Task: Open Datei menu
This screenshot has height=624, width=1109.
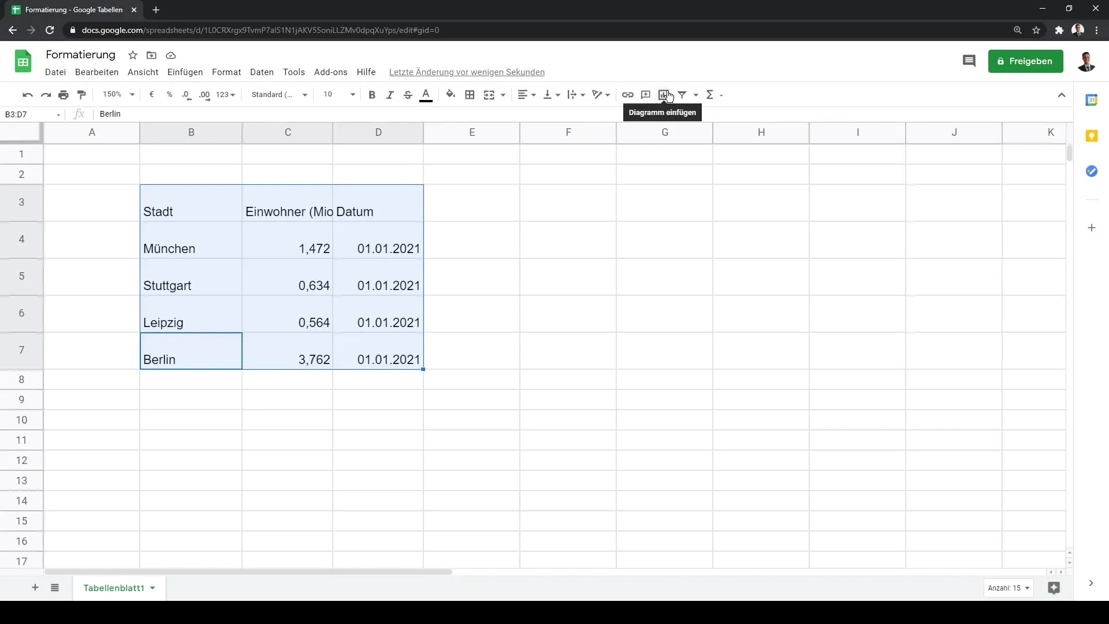Action: (x=55, y=72)
